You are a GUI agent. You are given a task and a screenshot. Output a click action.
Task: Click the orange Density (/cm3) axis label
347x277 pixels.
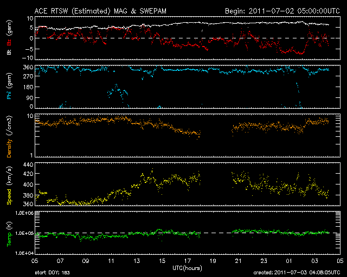[x=9, y=136]
